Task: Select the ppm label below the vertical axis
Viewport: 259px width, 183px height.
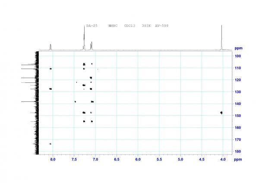Action: tap(238, 160)
